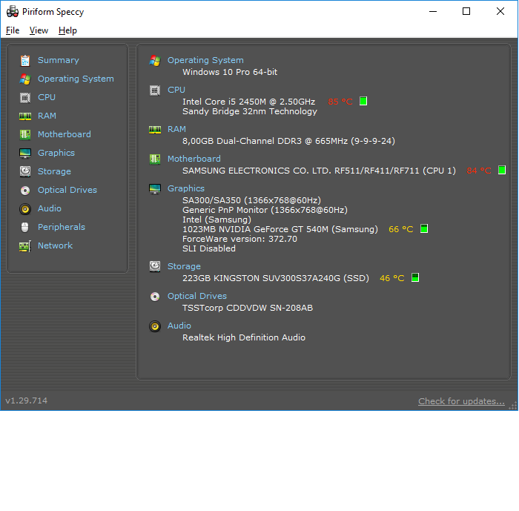Open the Optical Drives heading link in summary
Screen dimensions: 519x511
[x=197, y=296]
